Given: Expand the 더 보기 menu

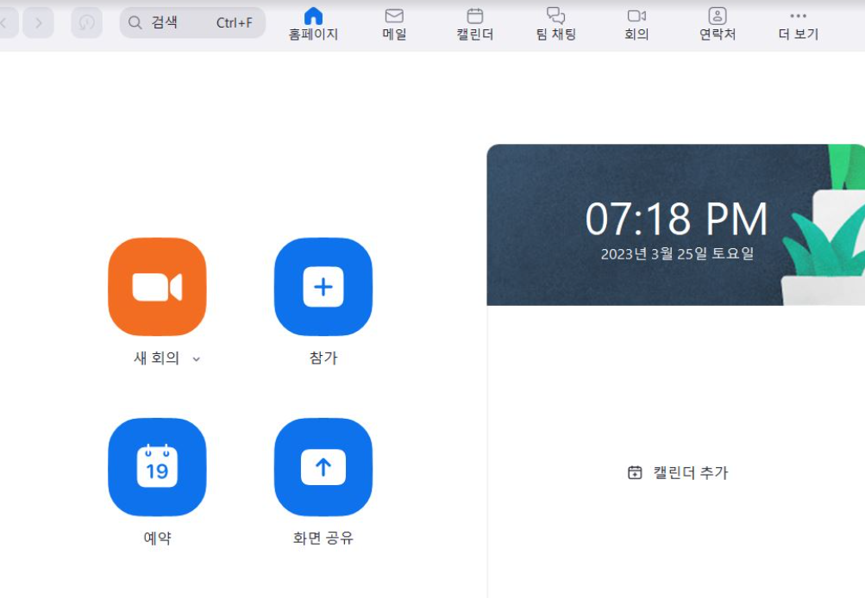Looking at the screenshot, I should tap(799, 24).
